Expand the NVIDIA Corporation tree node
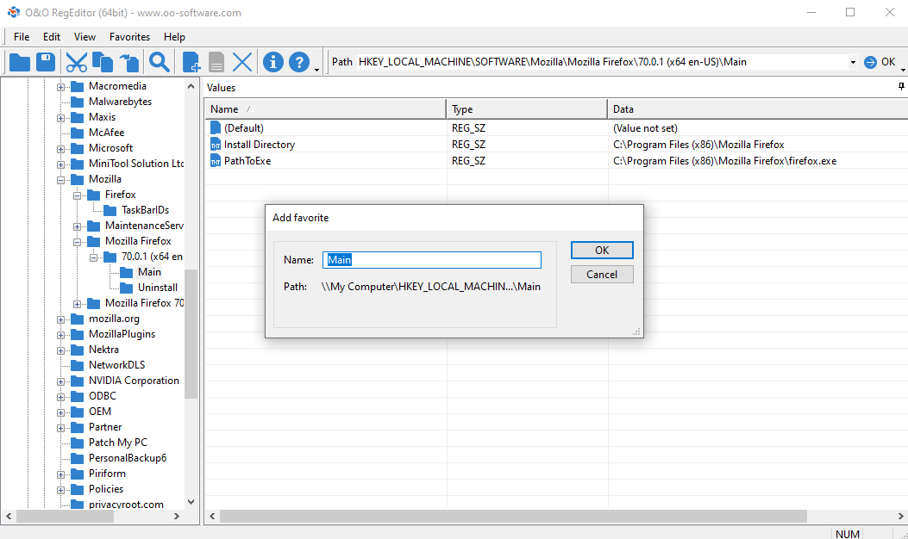This screenshot has height=539, width=908. click(60, 381)
